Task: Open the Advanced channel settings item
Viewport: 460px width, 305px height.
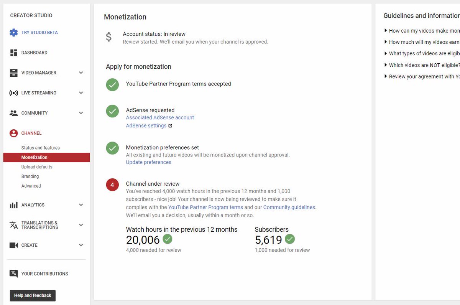Action: (x=31, y=186)
